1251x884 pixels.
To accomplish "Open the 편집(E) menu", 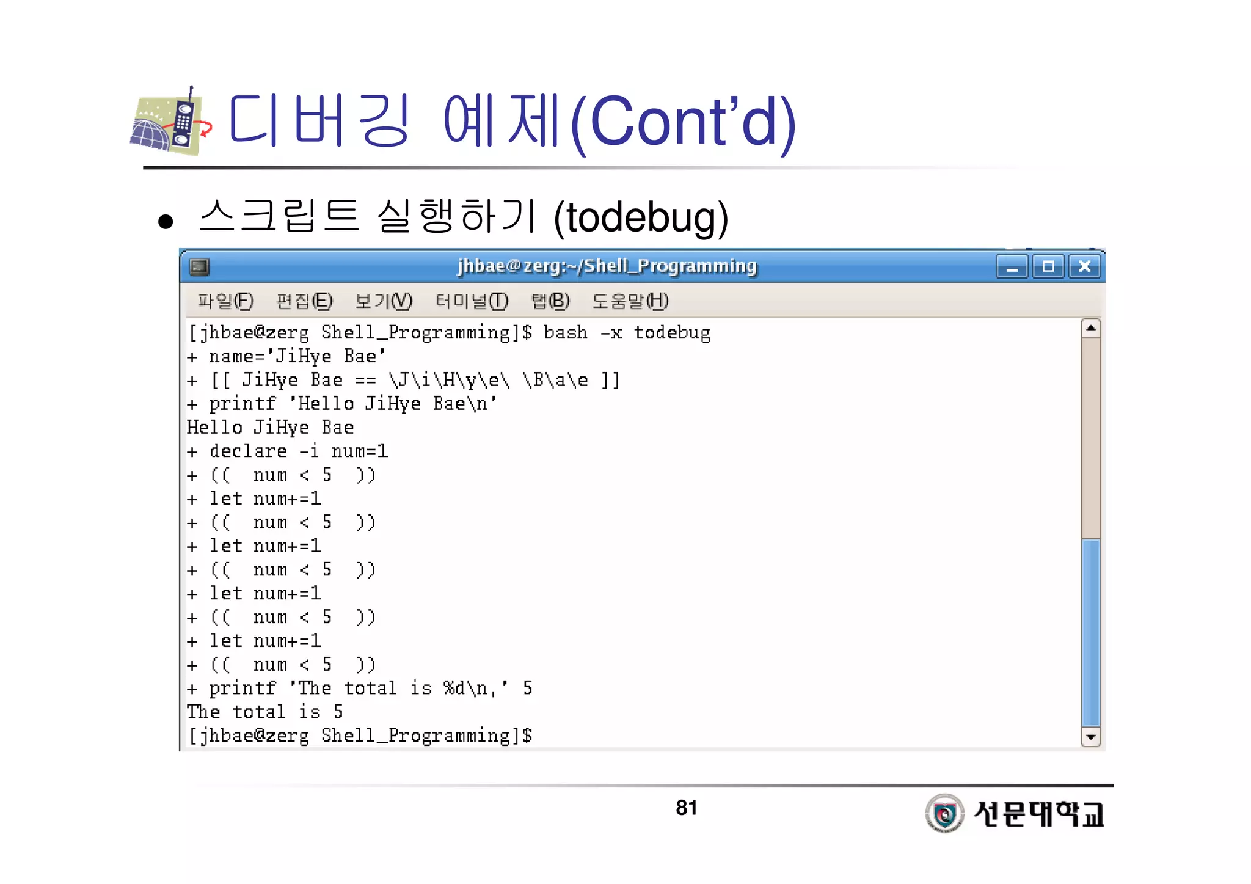I will [304, 301].
